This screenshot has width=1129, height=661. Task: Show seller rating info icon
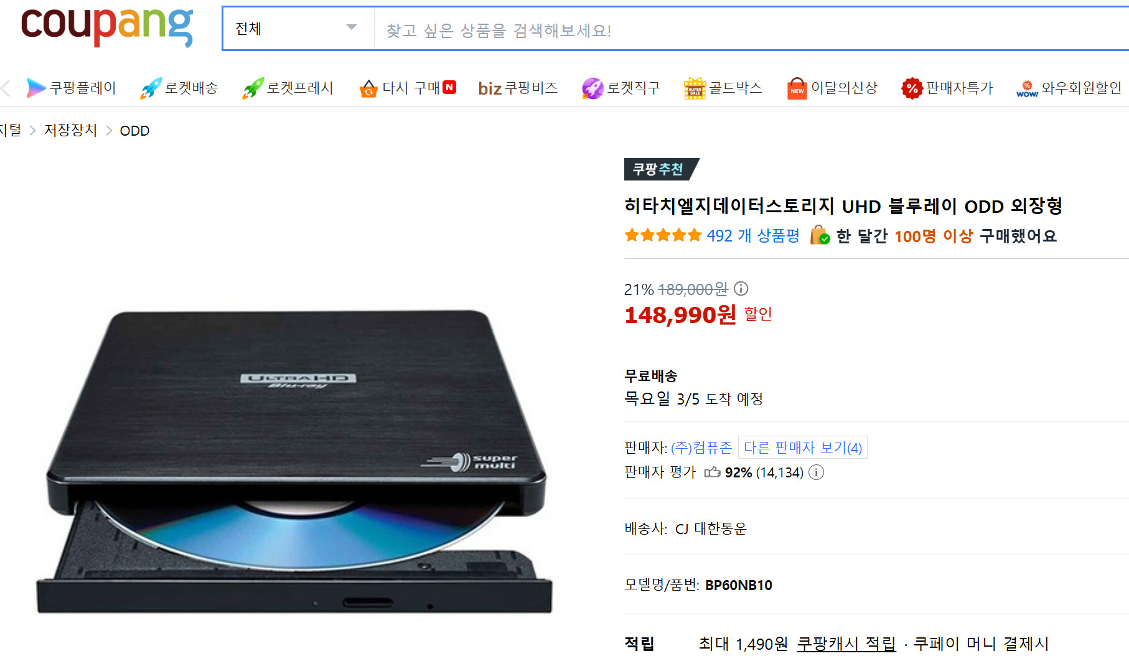click(816, 472)
